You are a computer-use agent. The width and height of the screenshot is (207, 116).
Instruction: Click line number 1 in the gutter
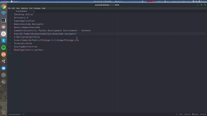(10, 15)
